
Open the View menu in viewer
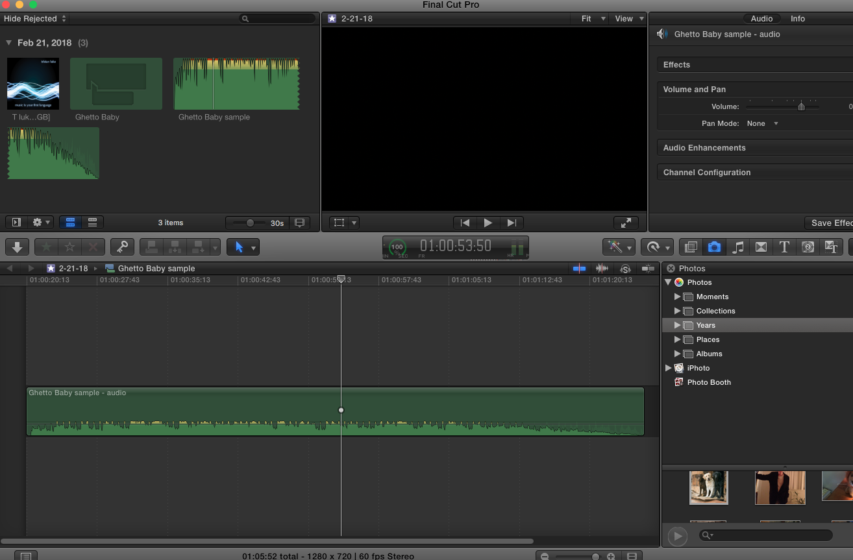[x=630, y=19]
